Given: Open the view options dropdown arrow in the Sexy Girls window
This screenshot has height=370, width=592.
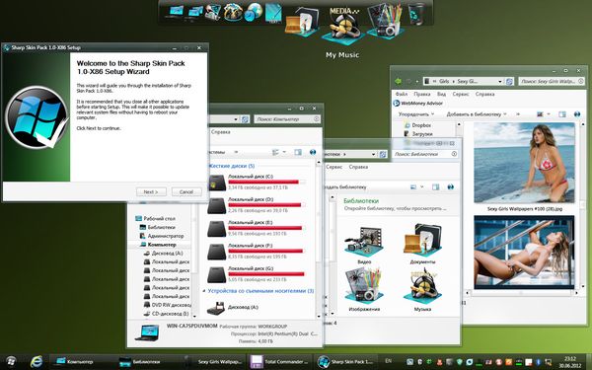Looking at the screenshot, I should (x=549, y=114).
